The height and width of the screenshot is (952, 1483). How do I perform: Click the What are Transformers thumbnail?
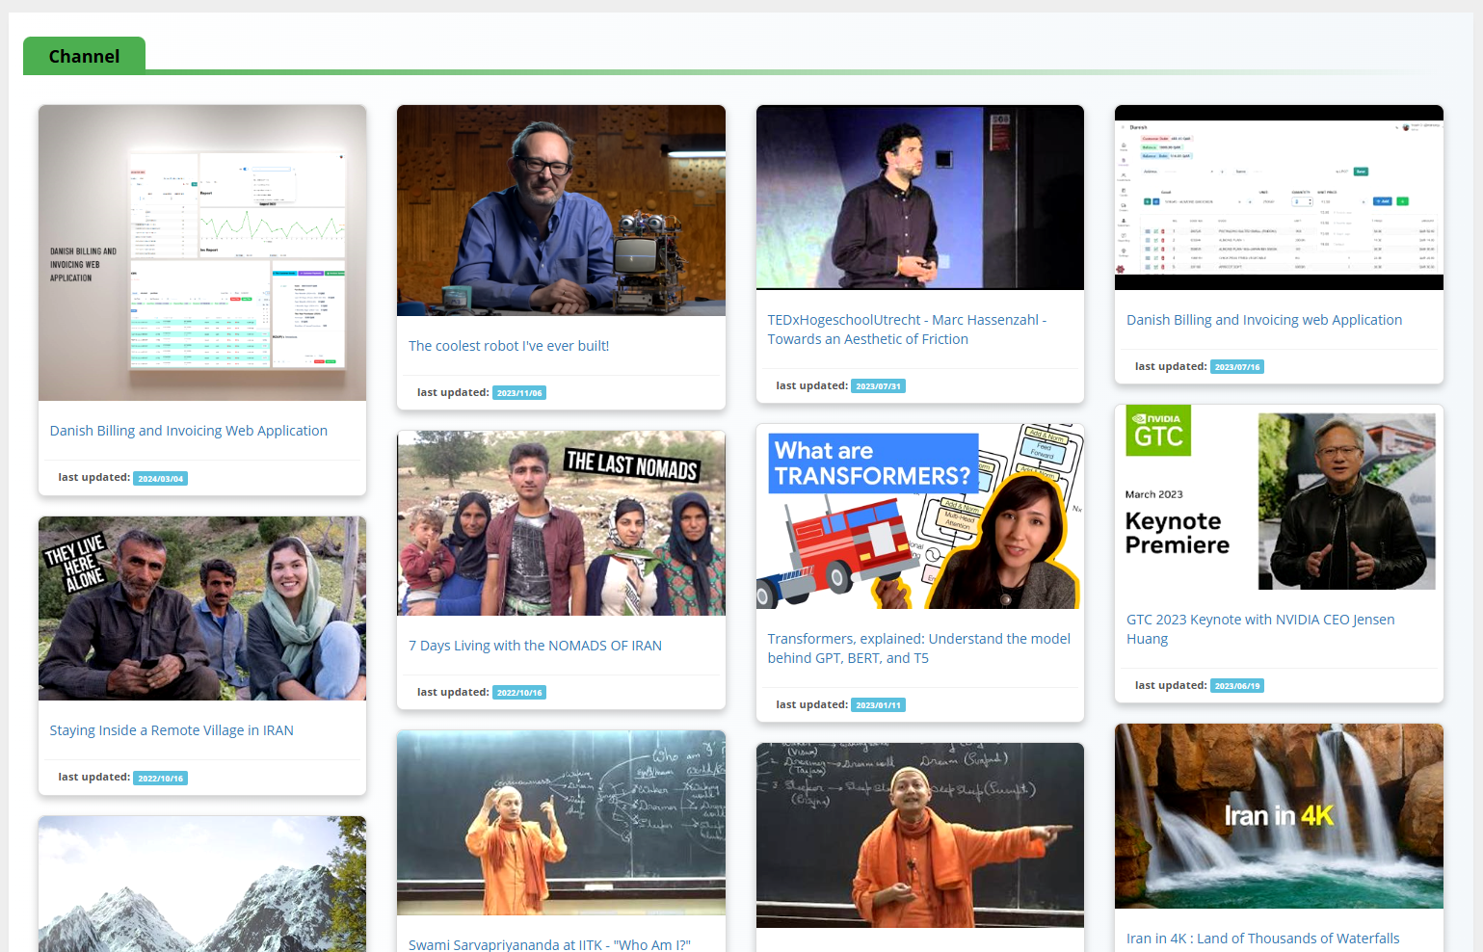[x=920, y=516]
